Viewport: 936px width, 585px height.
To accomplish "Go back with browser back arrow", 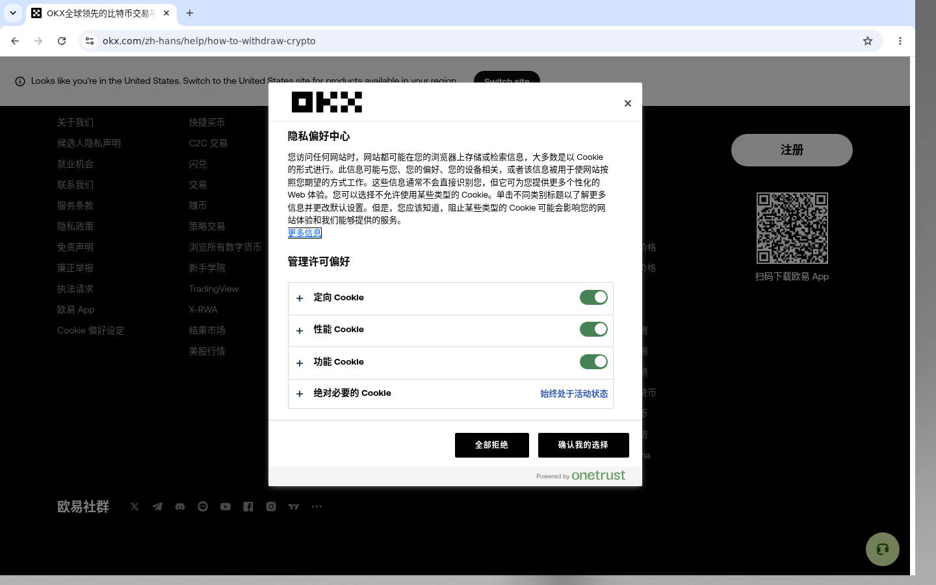I will (x=15, y=41).
